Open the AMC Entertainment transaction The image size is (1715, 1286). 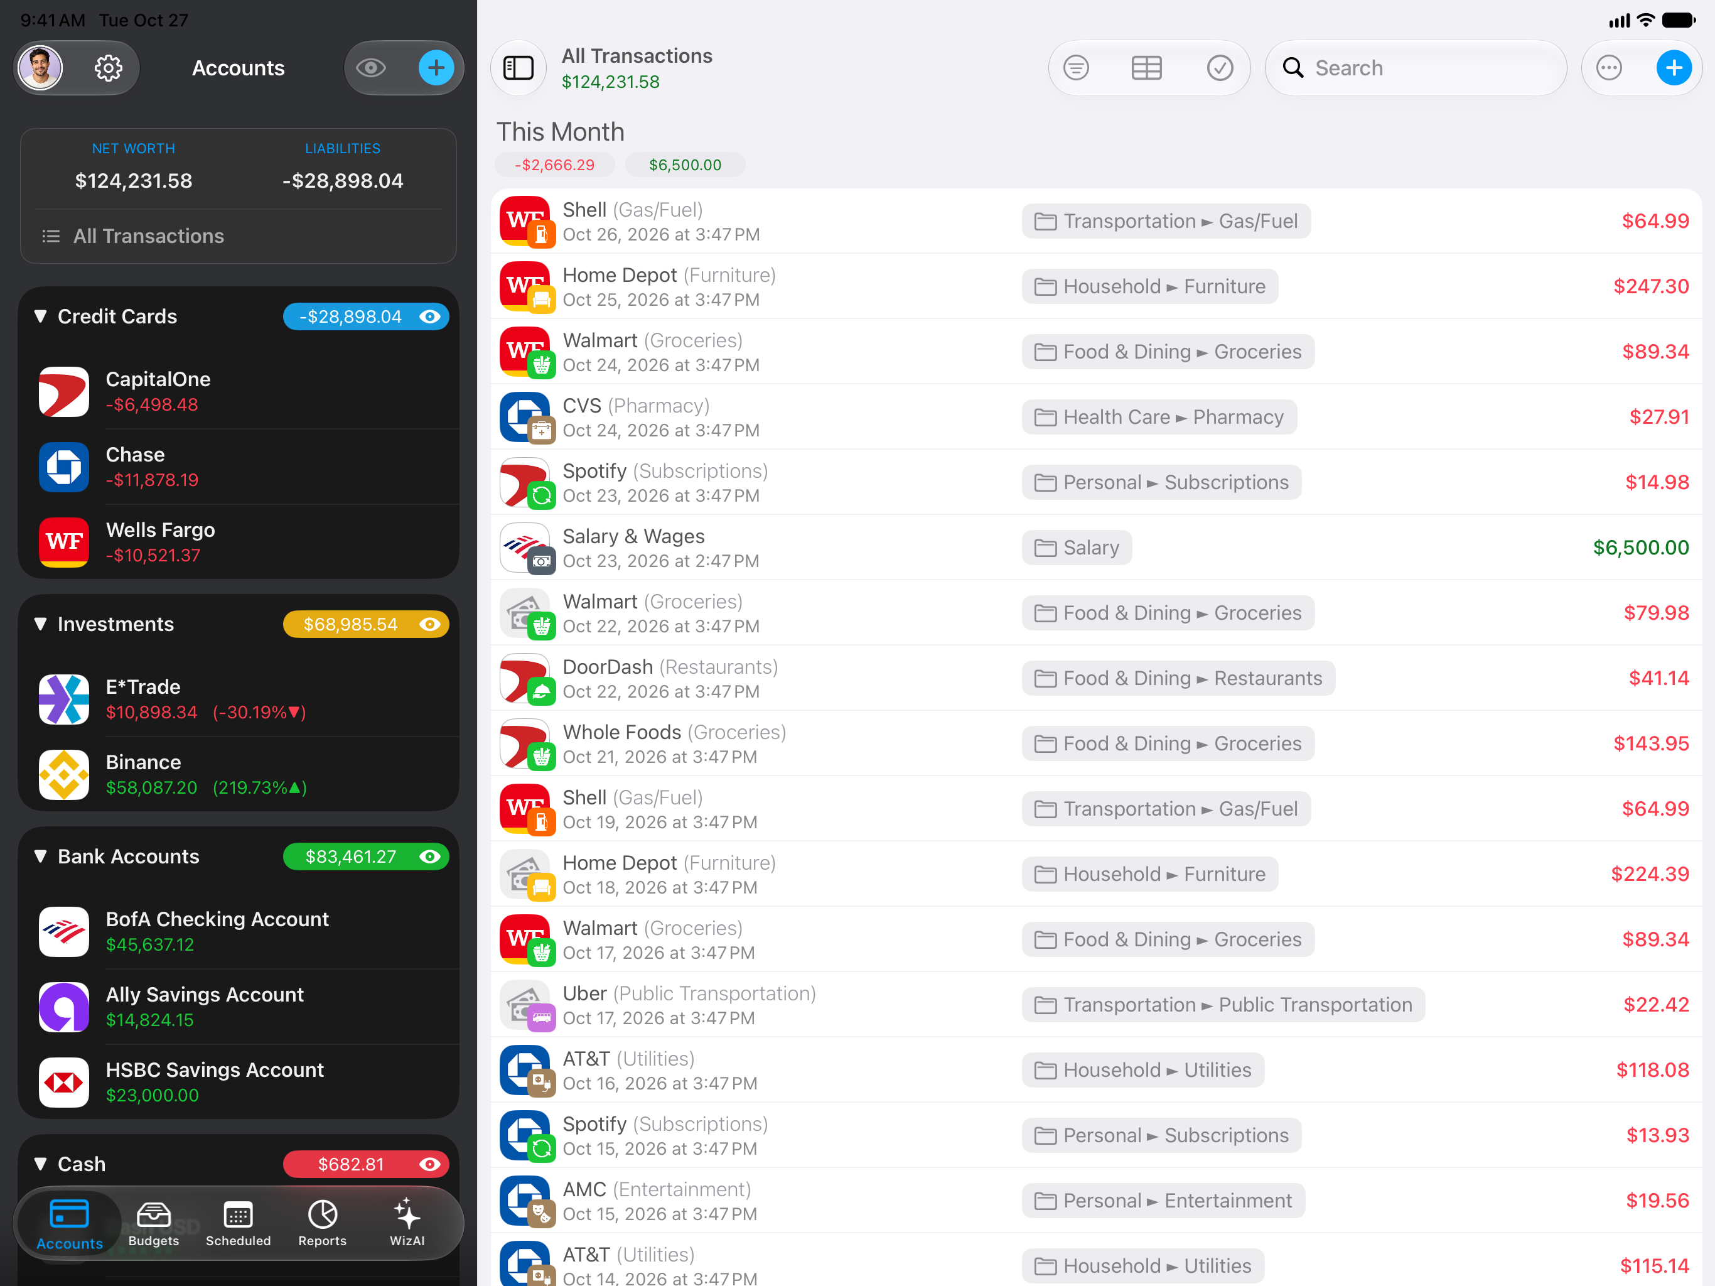(1096, 1201)
